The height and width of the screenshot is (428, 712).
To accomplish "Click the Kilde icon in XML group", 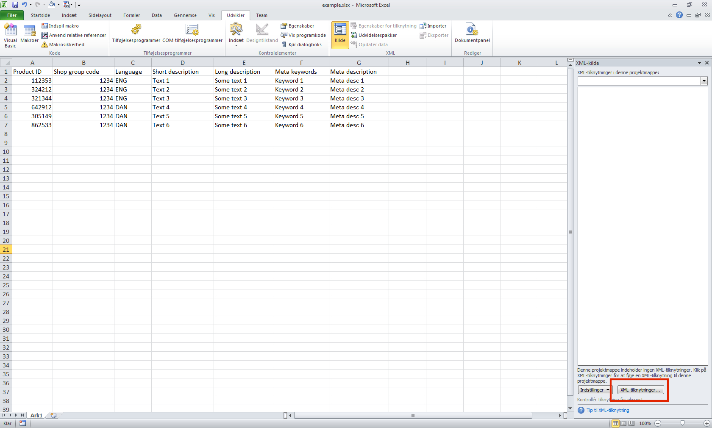I will [x=340, y=35].
